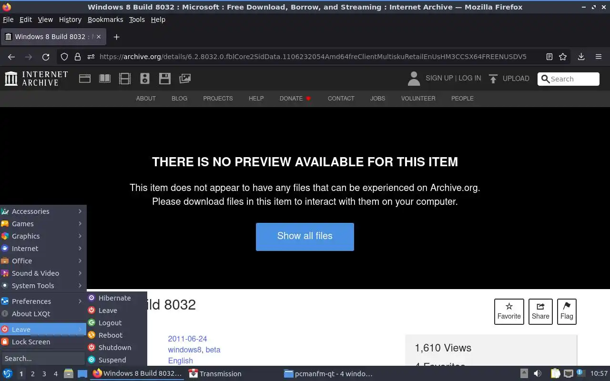
Task: Open the 2011-06-24 date link
Action: pyautogui.click(x=187, y=339)
